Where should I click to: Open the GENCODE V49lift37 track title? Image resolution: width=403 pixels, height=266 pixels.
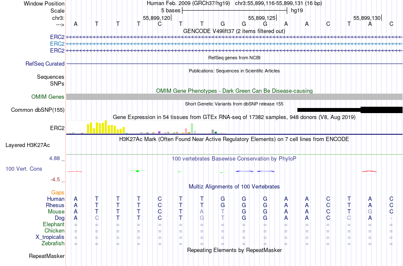tap(234, 31)
